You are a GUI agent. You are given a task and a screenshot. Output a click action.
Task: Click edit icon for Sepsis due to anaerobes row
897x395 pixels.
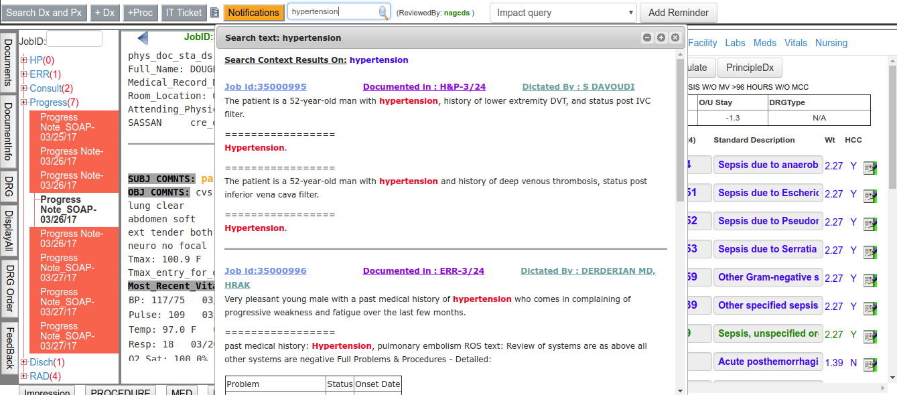[870, 168]
